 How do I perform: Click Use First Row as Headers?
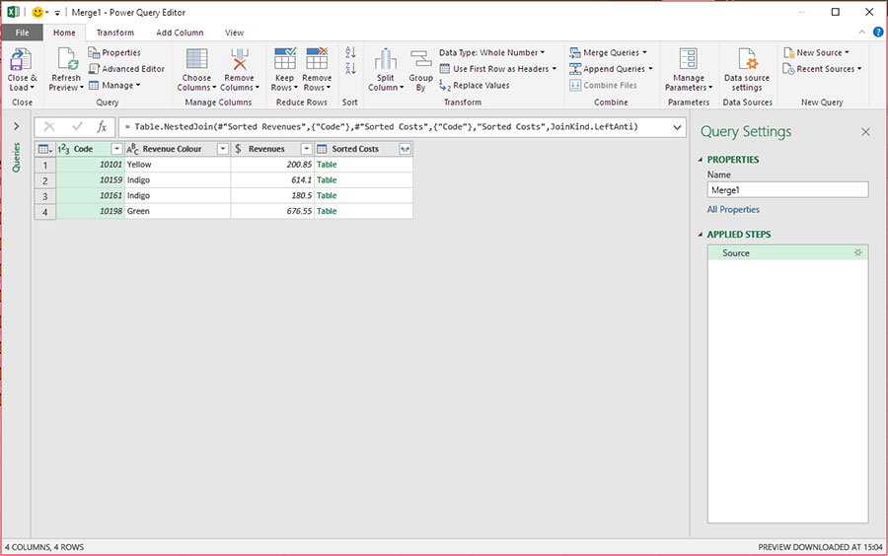pyautogui.click(x=498, y=69)
